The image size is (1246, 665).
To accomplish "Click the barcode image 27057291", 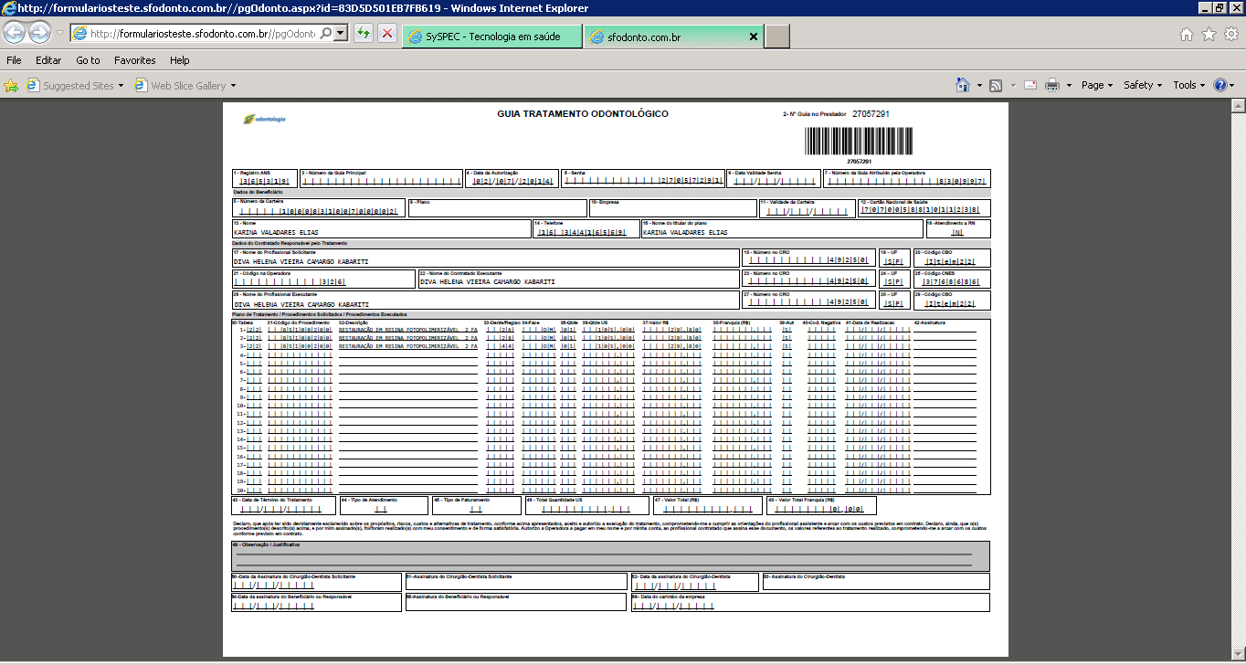I will [x=859, y=142].
